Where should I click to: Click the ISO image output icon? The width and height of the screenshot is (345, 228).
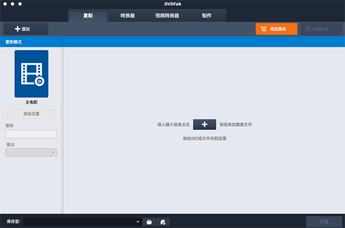(x=163, y=222)
